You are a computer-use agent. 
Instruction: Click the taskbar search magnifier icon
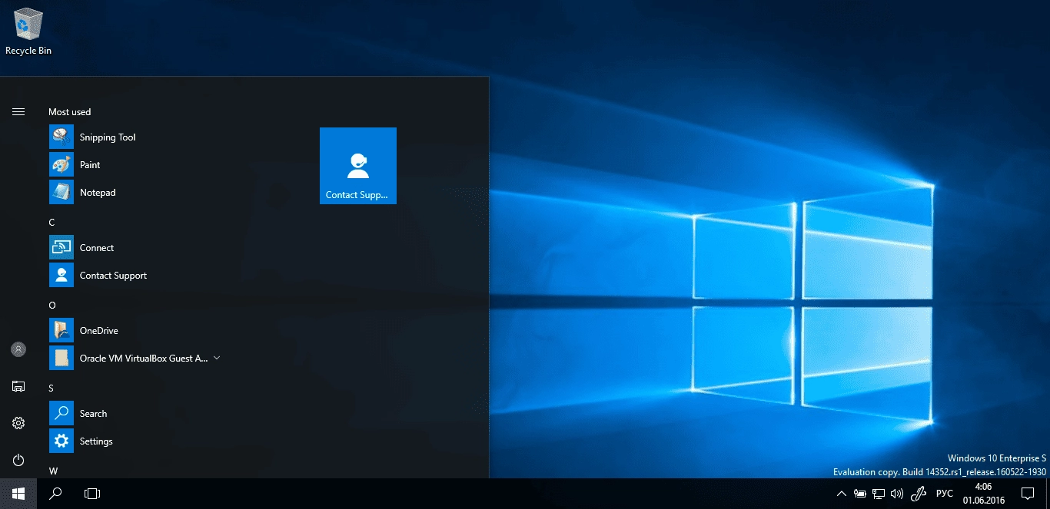coord(55,494)
